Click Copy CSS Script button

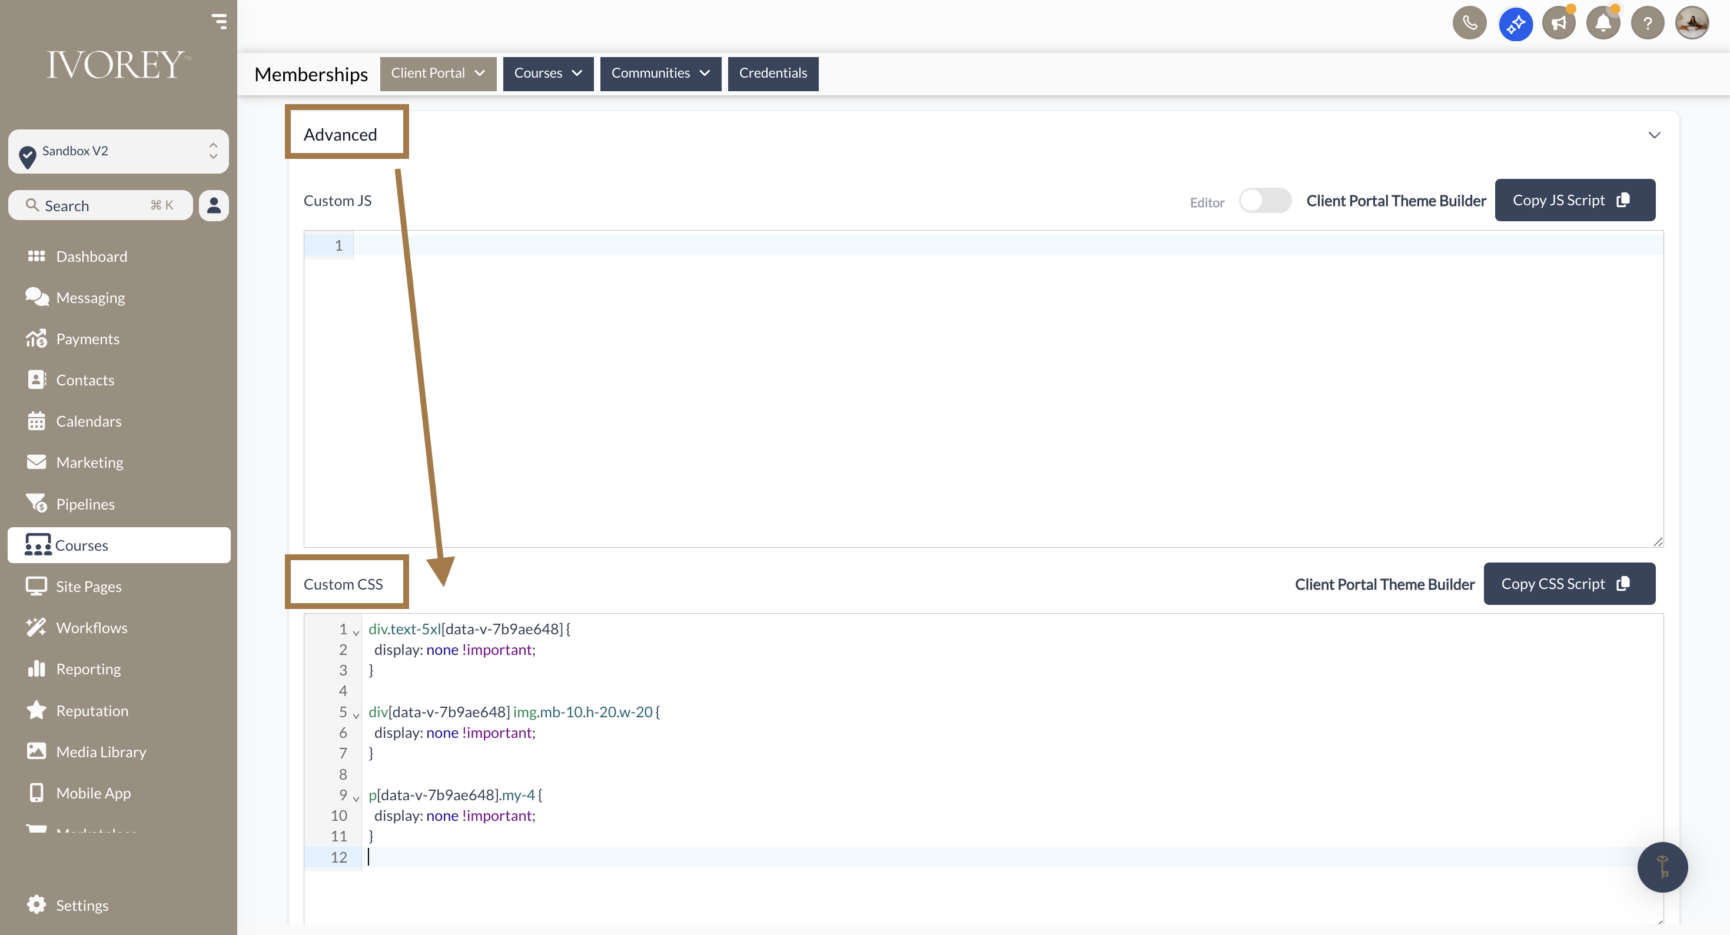pyautogui.click(x=1569, y=584)
